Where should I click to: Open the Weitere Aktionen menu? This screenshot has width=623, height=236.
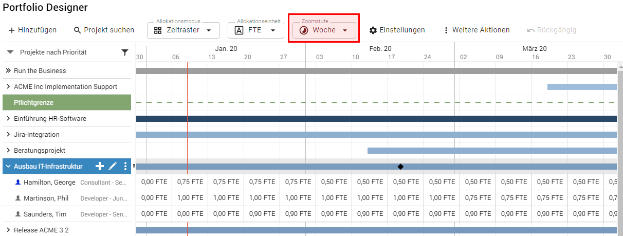click(476, 30)
